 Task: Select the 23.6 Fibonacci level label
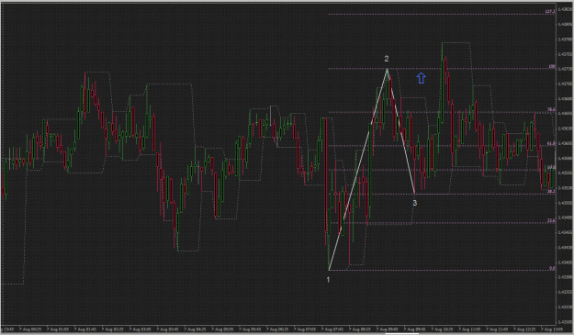click(x=551, y=220)
